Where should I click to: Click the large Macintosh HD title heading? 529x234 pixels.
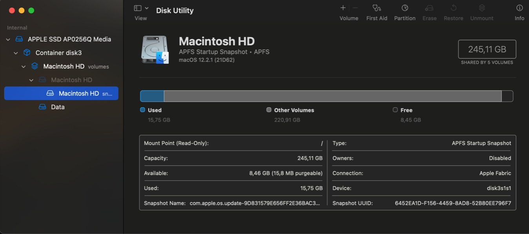tap(217, 41)
